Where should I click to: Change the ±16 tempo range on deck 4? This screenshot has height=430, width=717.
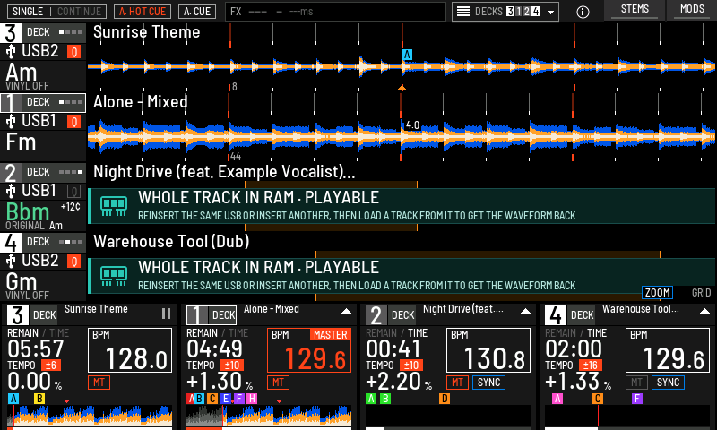coord(590,365)
